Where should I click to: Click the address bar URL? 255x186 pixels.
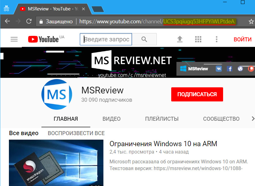point(157,21)
